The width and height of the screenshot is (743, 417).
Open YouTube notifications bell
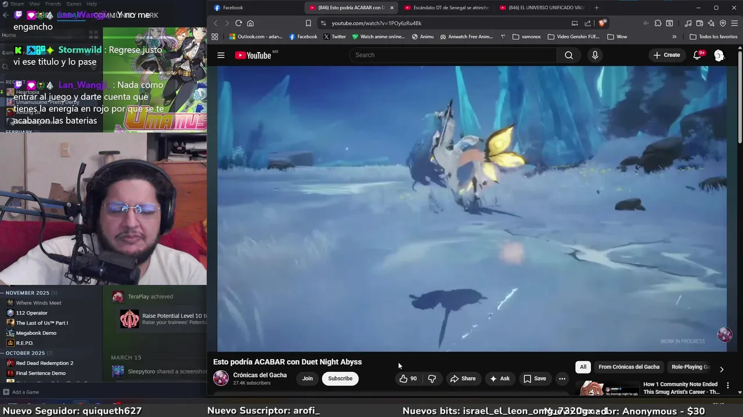(697, 55)
